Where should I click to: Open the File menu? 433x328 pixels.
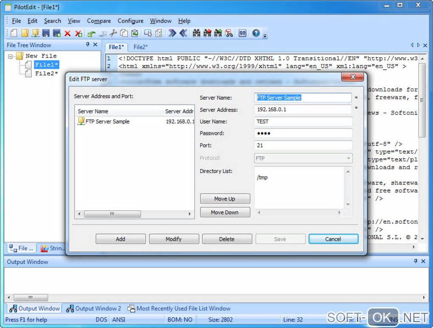point(16,21)
